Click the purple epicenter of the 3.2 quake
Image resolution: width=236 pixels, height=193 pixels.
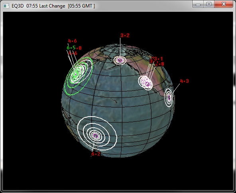[120, 60]
